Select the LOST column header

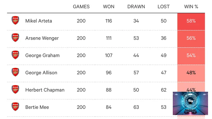(x=164, y=7)
